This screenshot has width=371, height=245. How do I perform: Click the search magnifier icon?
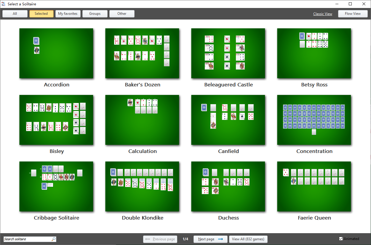(53, 239)
